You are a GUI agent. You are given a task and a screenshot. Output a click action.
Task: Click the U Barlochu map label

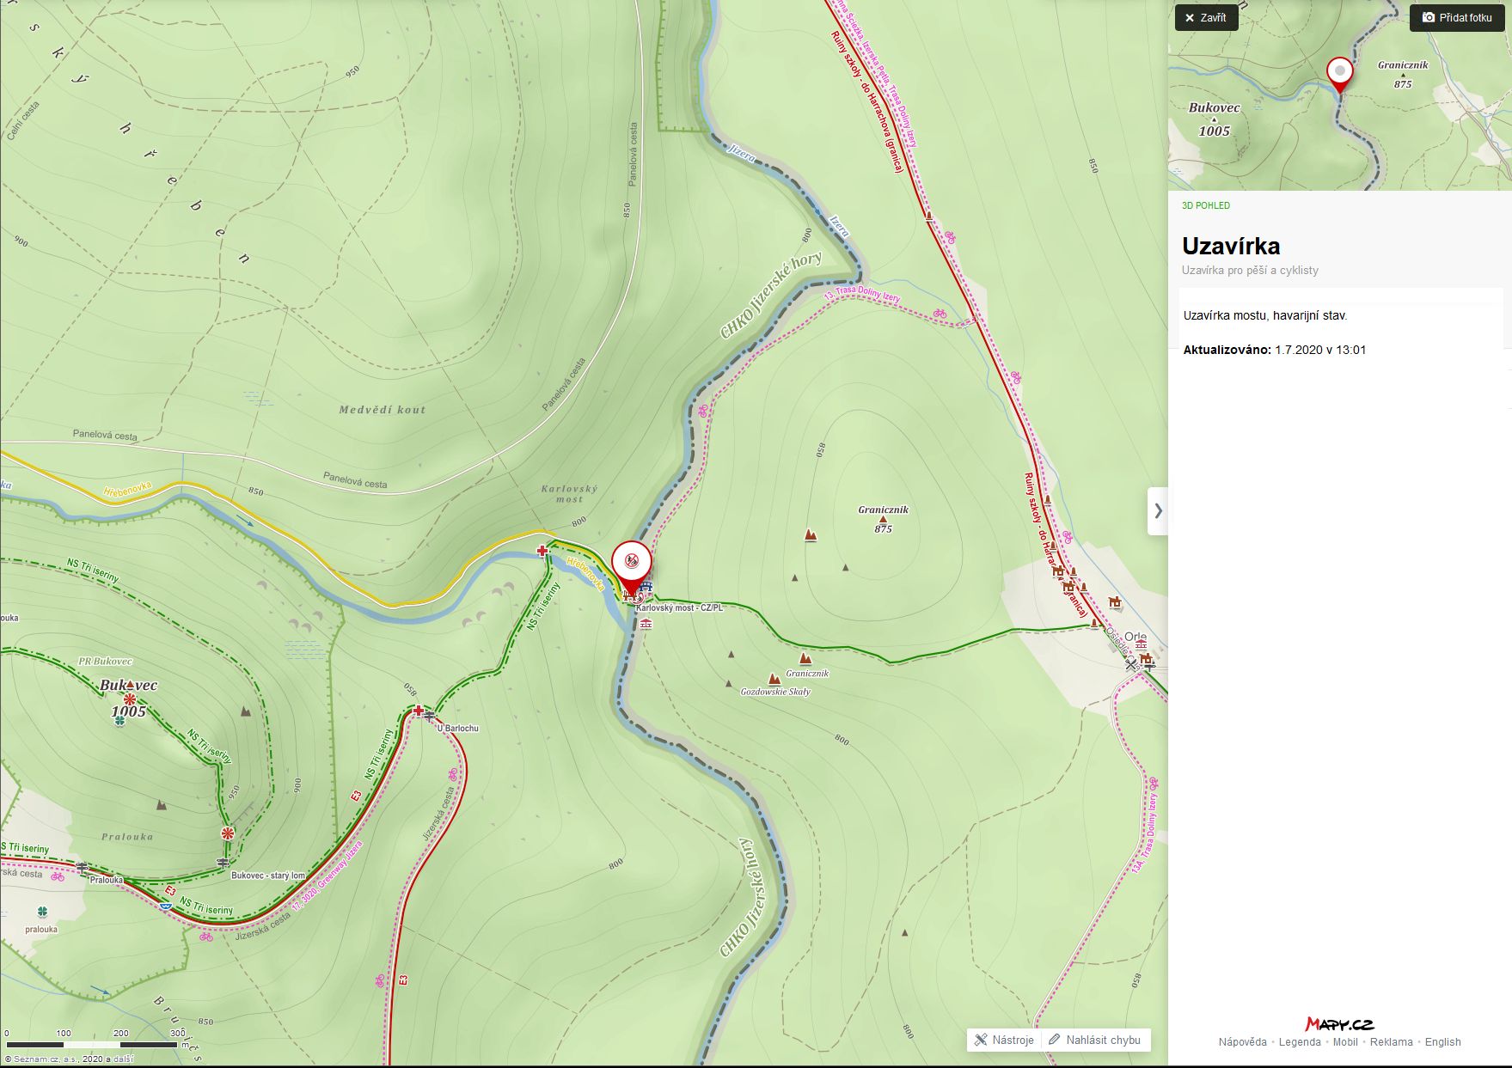coord(458,729)
